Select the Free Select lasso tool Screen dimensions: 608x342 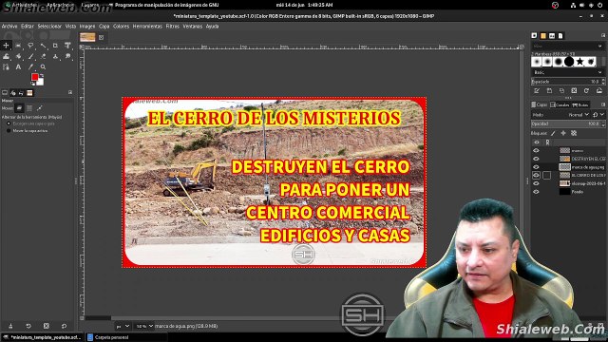(30, 46)
